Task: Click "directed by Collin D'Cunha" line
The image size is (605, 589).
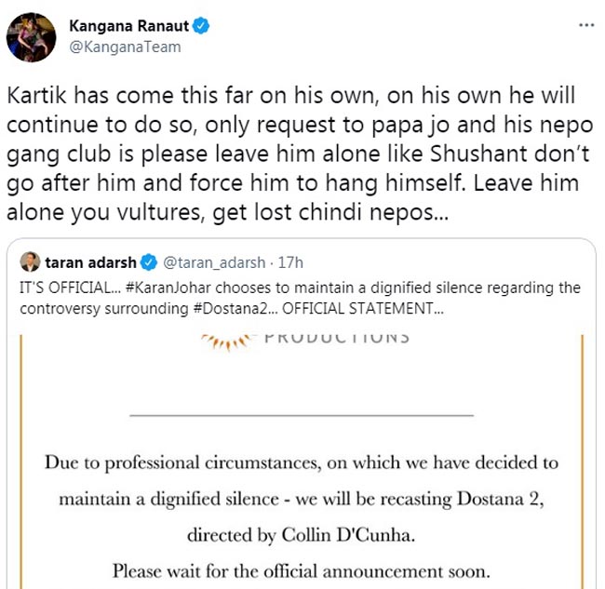Action: 302,535
